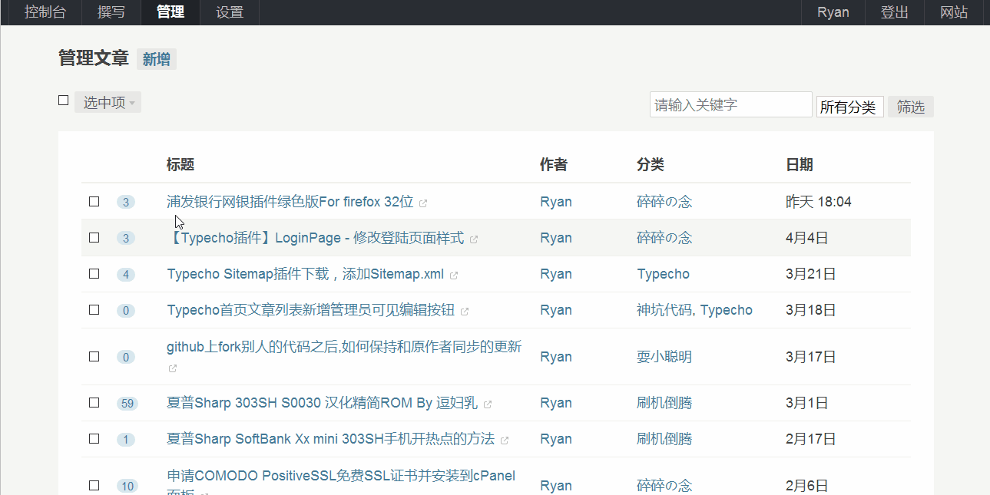The image size is (990, 495).
Task: Open external link icon for 303SH S0030 ROM post
Action: (488, 404)
